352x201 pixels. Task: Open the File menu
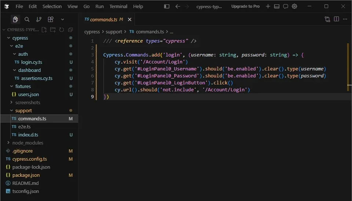pyautogui.click(x=19, y=6)
